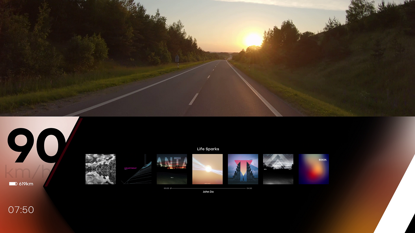Open artist John Do

click(208, 192)
